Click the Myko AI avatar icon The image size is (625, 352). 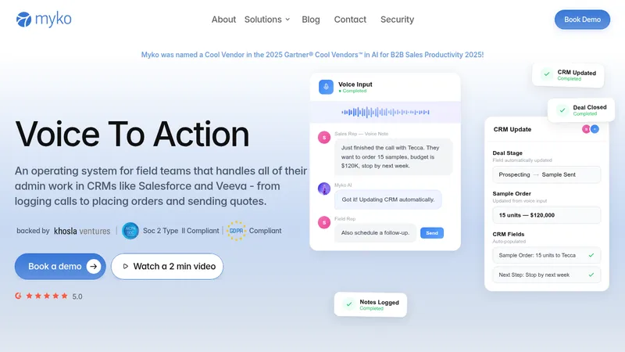pyautogui.click(x=324, y=189)
